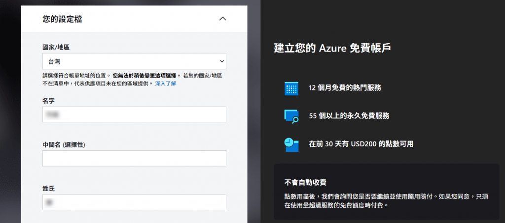Collapse the 您的設定檔 section chevron

tap(222, 19)
